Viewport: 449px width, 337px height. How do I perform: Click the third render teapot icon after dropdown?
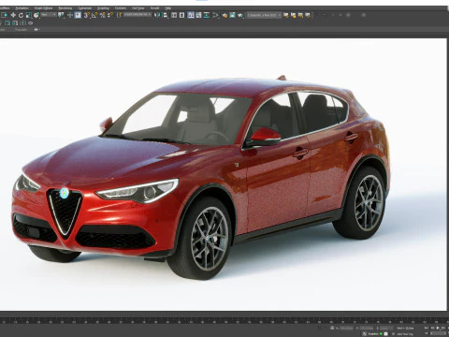pyautogui.click(x=301, y=15)
